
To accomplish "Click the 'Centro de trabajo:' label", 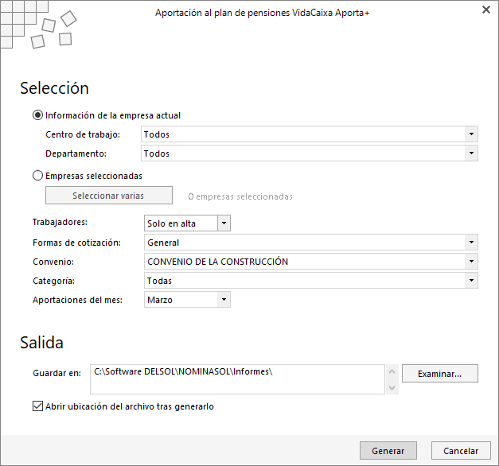I will click(83, 134).
